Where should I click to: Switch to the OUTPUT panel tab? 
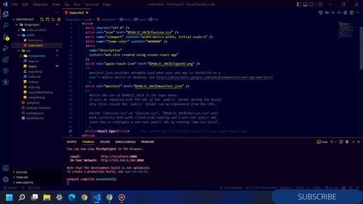tap(71, 142)
